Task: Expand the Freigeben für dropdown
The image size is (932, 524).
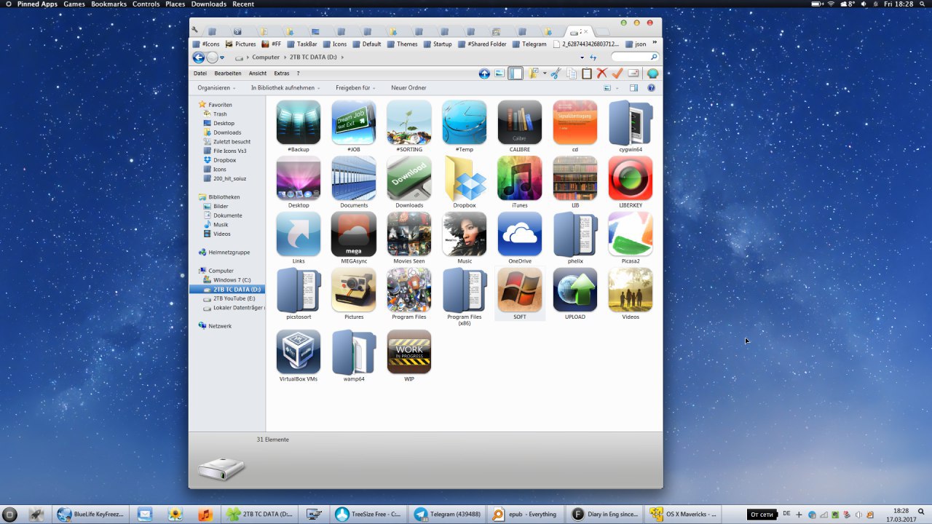Action: point(355,88)
